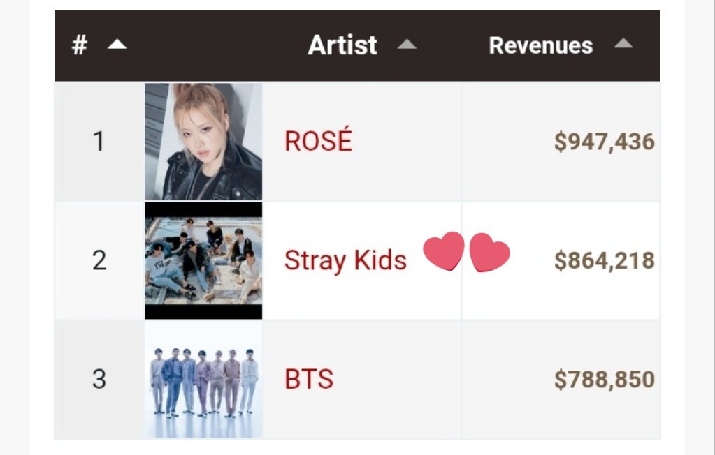Click the white sort arrow beside #
715x455 pixels.
(117, 45)
